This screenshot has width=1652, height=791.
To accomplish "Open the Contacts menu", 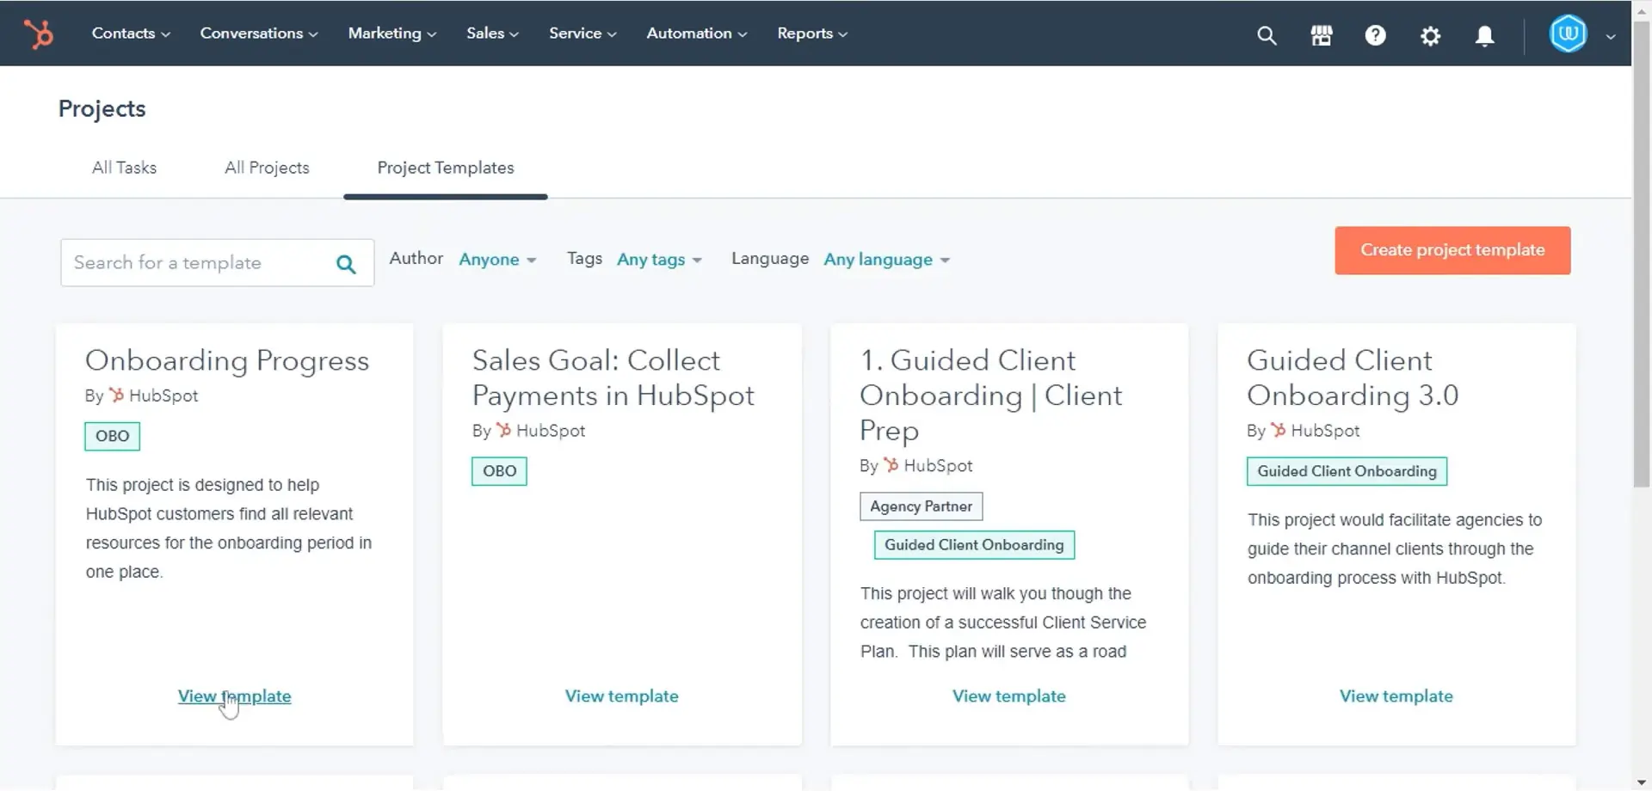I will click(x=131, y=34).
